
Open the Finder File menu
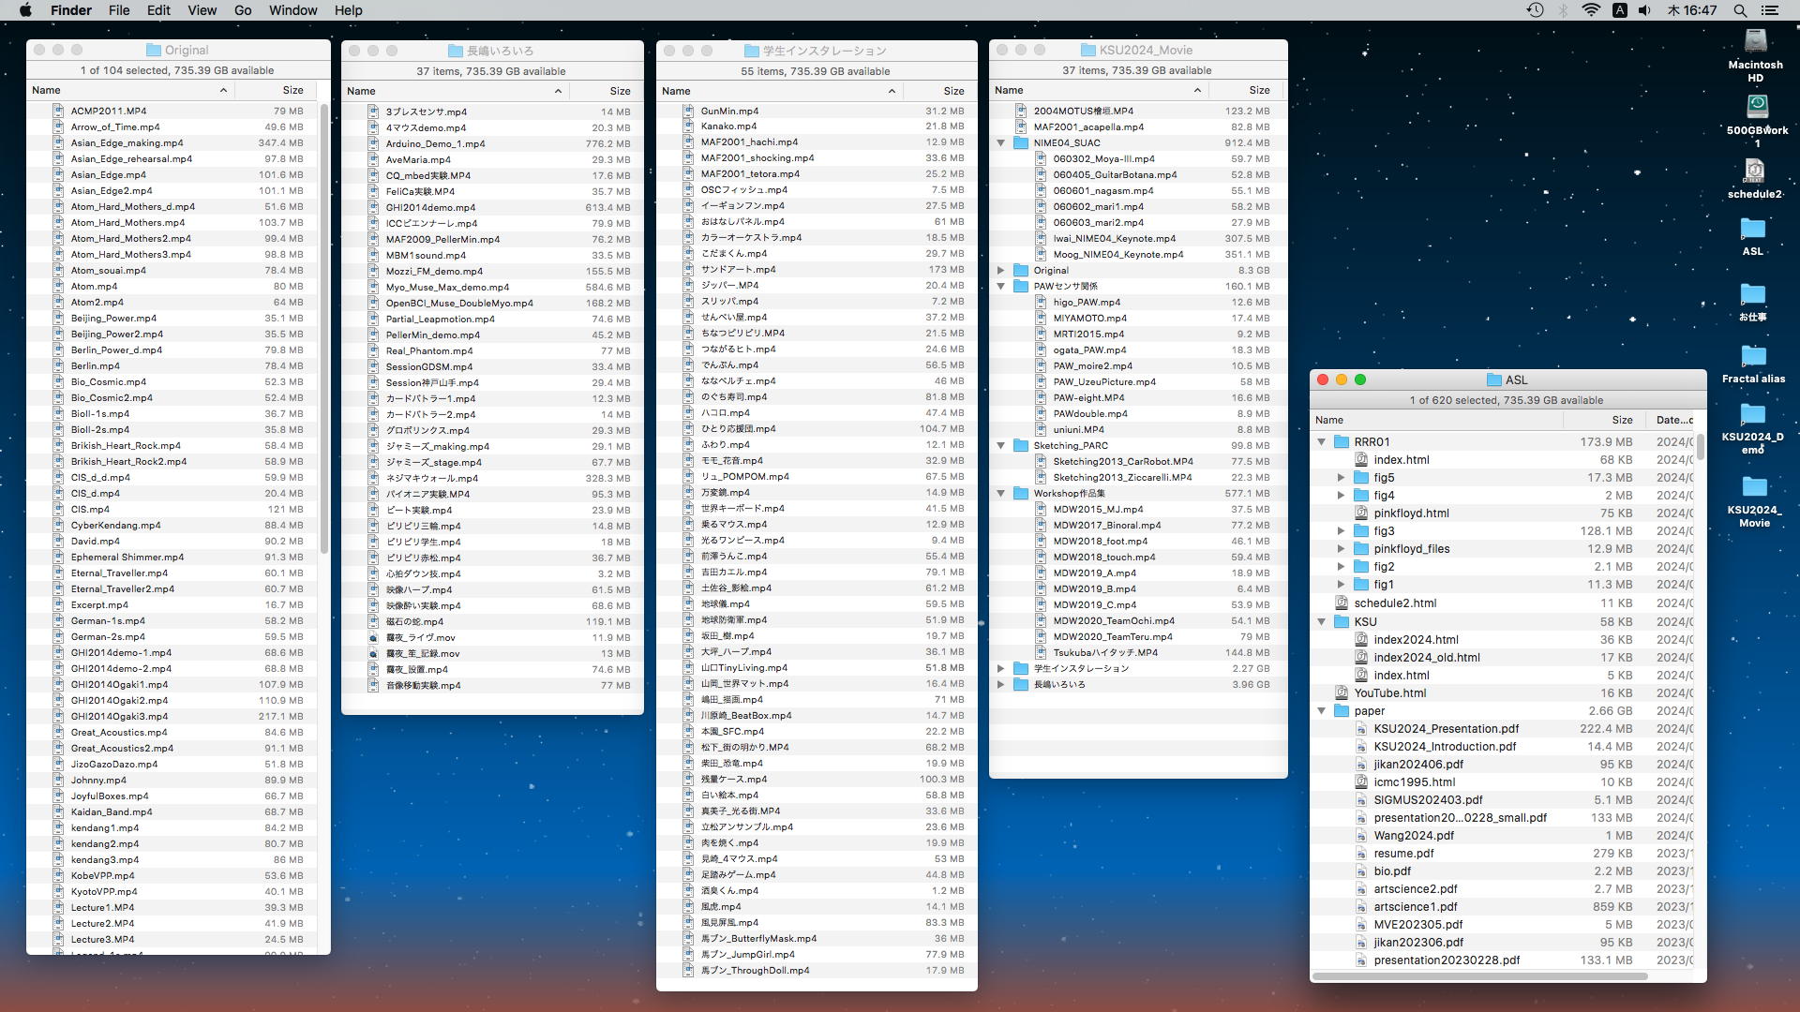pos(119,10)
